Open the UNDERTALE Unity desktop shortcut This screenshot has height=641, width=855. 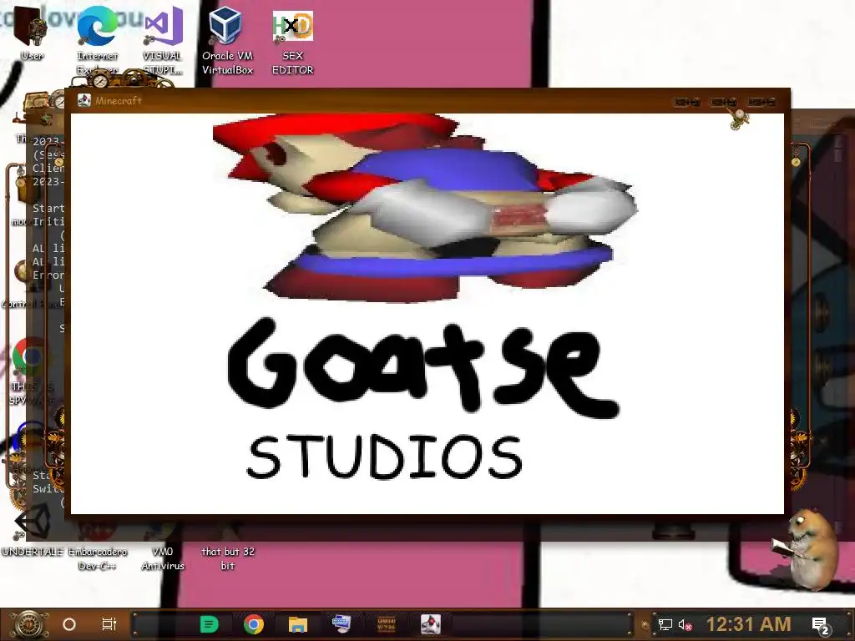pyautogui.click(x=33, y=528)
